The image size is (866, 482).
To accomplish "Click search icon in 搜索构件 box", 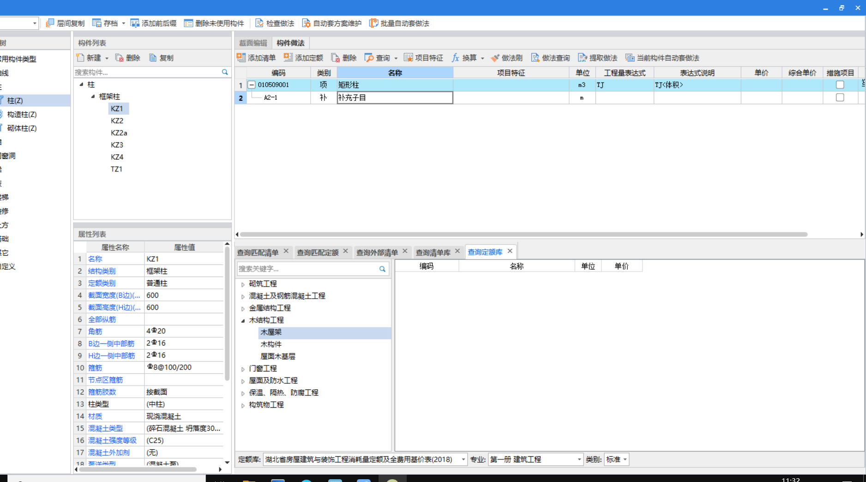I will pos(225,72).
